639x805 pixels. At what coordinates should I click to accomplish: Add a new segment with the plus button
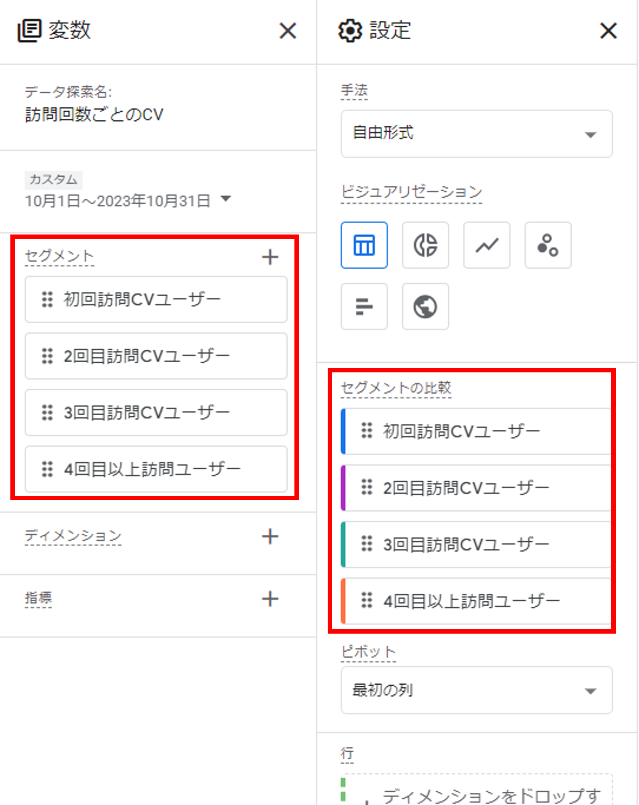(x=270, y=257)
